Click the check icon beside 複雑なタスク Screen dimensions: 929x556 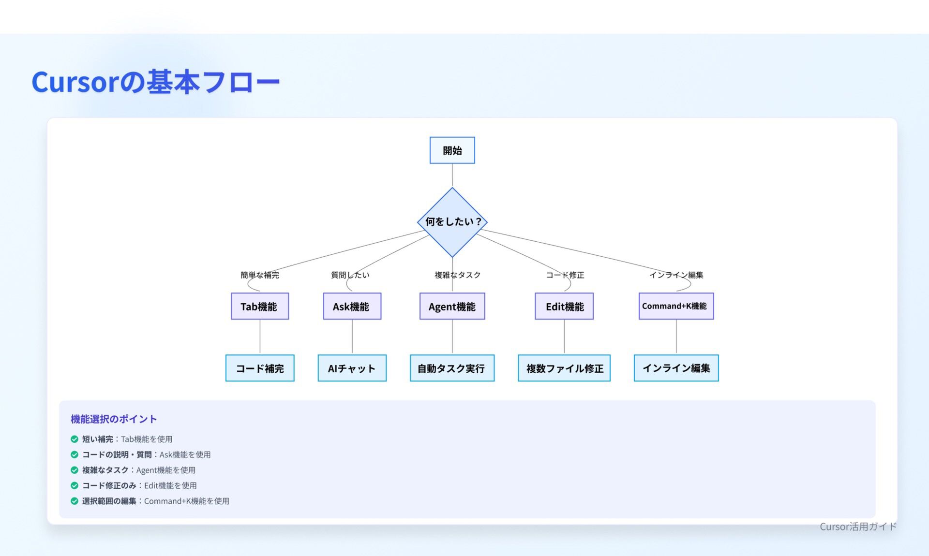coord(75,470)
